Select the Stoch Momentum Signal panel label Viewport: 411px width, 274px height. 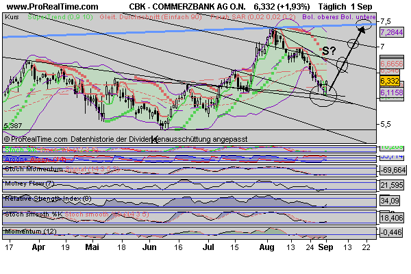coord(62,169)
